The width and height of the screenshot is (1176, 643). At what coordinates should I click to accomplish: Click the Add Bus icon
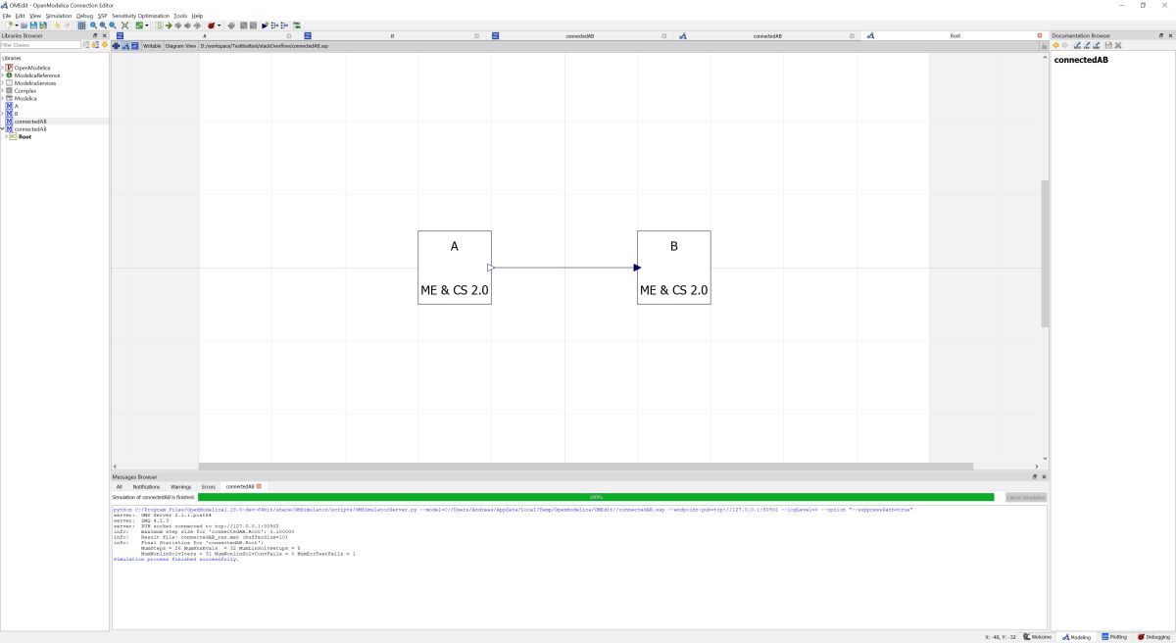(x=274, y=25)
